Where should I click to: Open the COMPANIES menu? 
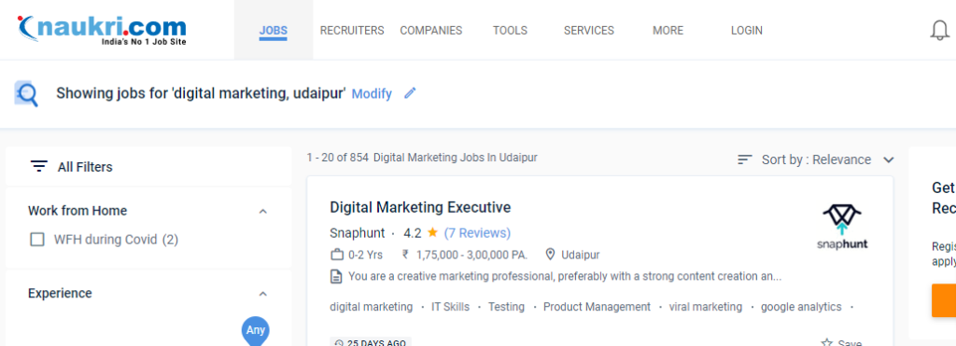pyautogui.click(x=431, y=31)
